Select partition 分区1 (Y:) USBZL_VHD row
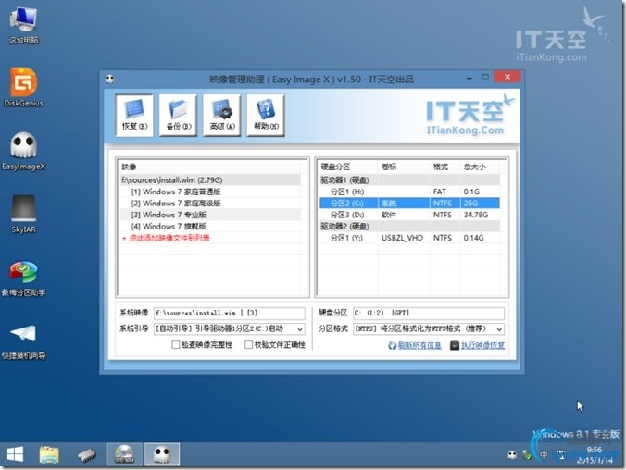Viewport: 626px width, 470px height. point(409,238)
